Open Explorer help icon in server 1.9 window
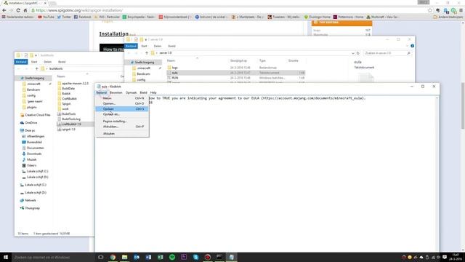Viewport: 465px width, 262px height. point(412,46)
